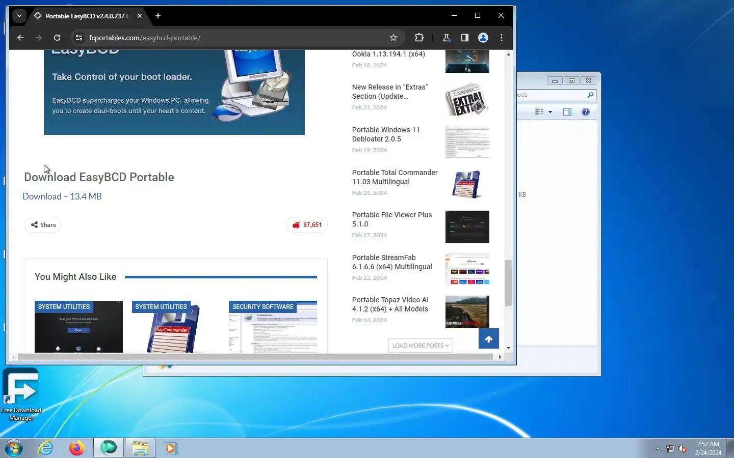
Task: Click scroll-down arrow of vertical scrollbar
Action: (x=508, y=348)
